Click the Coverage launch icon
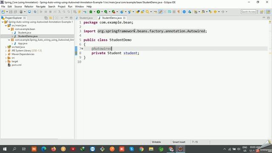This screenshot has height=153, width=272. [x=106, y=12]
